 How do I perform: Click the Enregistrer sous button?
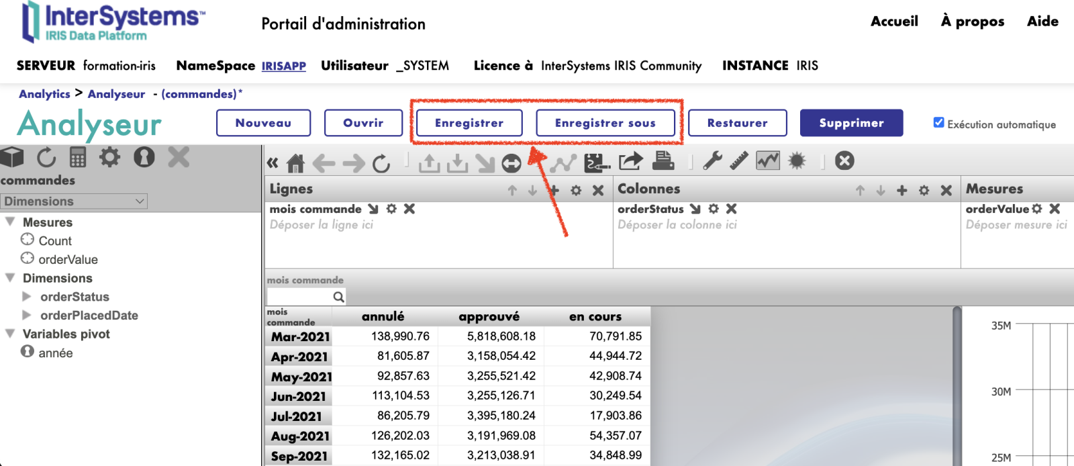tap(605, 123)
